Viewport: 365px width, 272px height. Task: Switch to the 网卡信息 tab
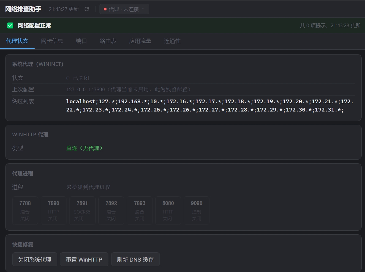52,41
